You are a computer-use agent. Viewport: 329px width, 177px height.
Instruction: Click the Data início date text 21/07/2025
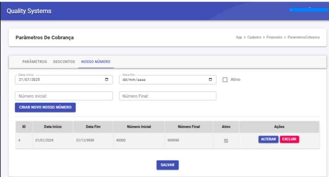pos(29,80)
